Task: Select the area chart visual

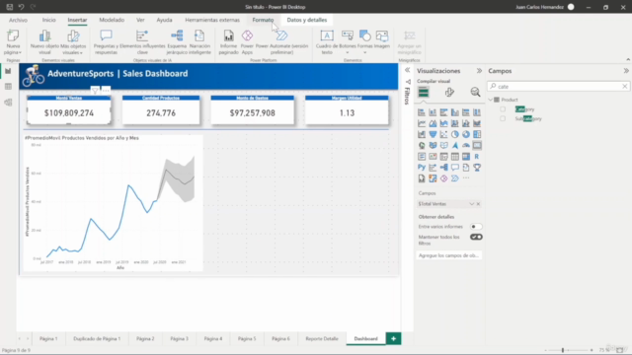Action: 433,123
